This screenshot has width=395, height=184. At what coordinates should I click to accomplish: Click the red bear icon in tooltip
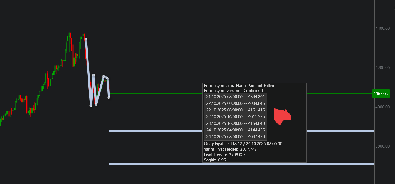pyautogui.click(x=282, y=117)
